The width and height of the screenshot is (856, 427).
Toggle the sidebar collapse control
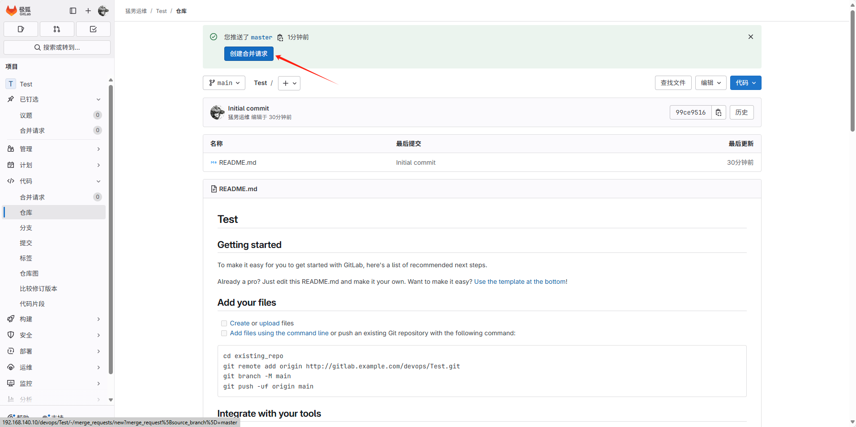(x=73, y=11)
